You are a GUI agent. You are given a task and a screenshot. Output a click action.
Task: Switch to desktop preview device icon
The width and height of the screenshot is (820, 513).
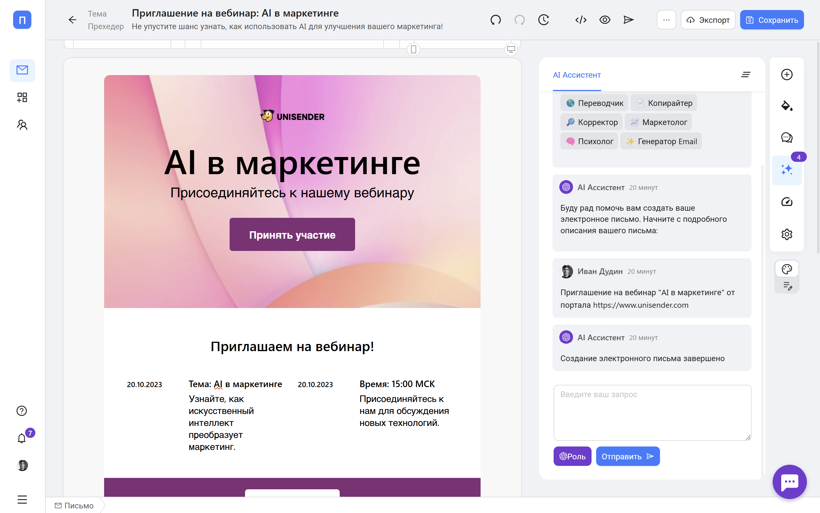(511, 50)
